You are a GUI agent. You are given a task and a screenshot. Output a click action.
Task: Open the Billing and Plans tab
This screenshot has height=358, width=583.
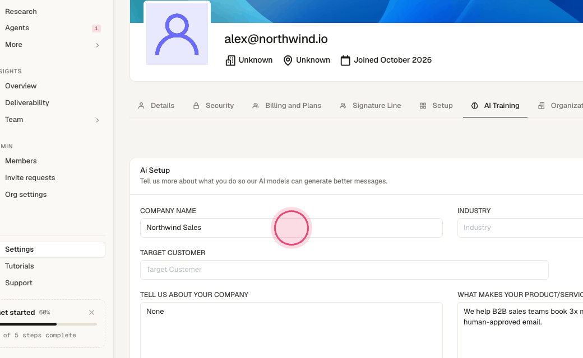click(x=286, y=106)
